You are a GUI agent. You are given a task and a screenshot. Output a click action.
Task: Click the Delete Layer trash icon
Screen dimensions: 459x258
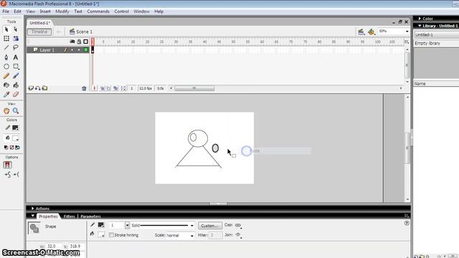[84, 88]
